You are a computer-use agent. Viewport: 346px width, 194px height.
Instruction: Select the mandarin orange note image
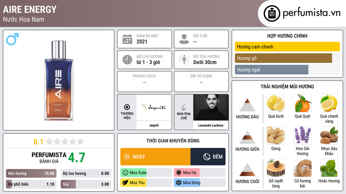pyautogui.click(x=302, y=103)
